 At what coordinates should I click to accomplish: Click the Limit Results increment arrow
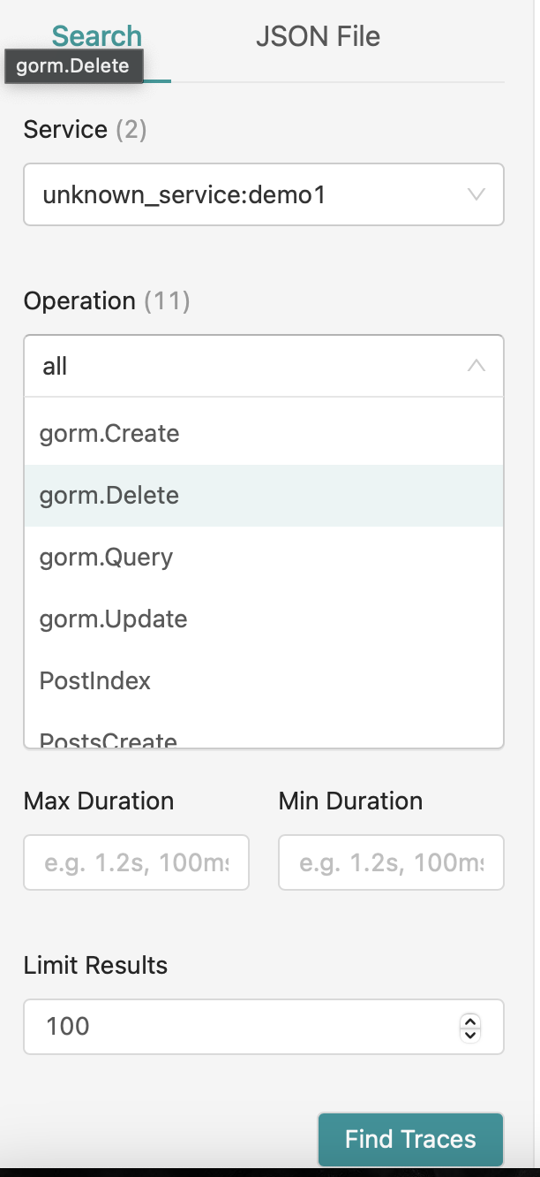pyautogui.click(x=469, y=1021)
